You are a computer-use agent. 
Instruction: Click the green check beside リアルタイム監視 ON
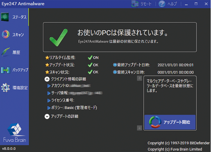(x=90, y=57)
